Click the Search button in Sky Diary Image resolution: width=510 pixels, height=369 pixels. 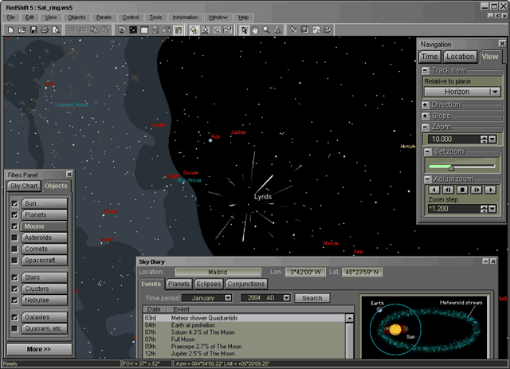coord(312,298)
